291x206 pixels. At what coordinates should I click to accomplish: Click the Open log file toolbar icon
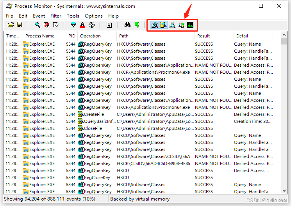click(x=11, y=25)
